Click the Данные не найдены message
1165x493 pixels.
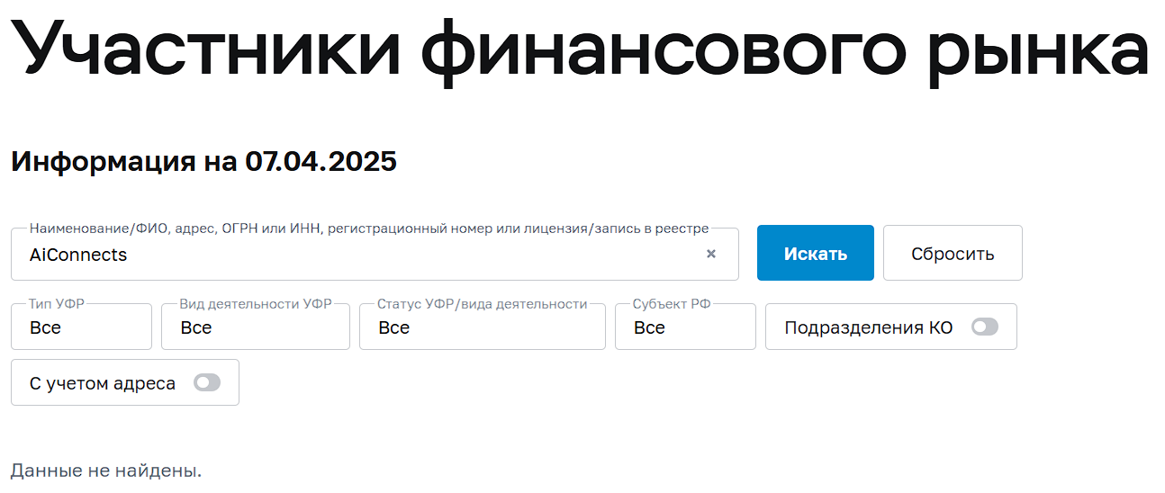click(106, 471)
